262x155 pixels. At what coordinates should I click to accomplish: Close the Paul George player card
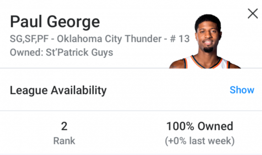point(253,13)
